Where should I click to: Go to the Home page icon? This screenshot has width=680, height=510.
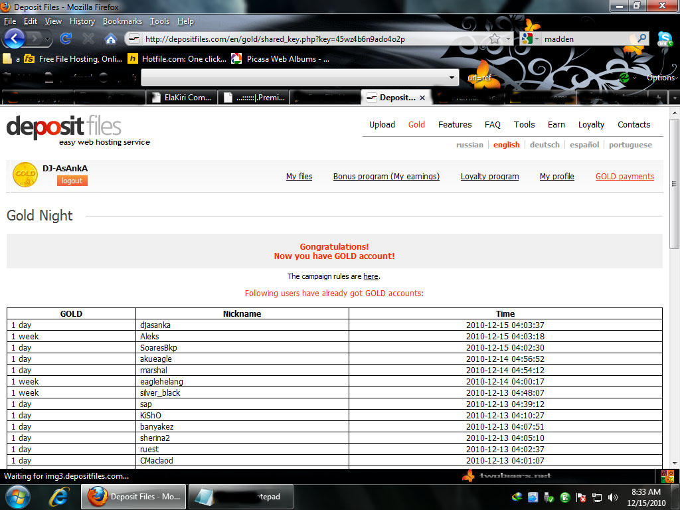pyautogui.click(x=111, y=39)
